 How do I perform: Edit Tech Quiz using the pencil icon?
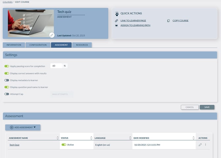pos(200,144)
